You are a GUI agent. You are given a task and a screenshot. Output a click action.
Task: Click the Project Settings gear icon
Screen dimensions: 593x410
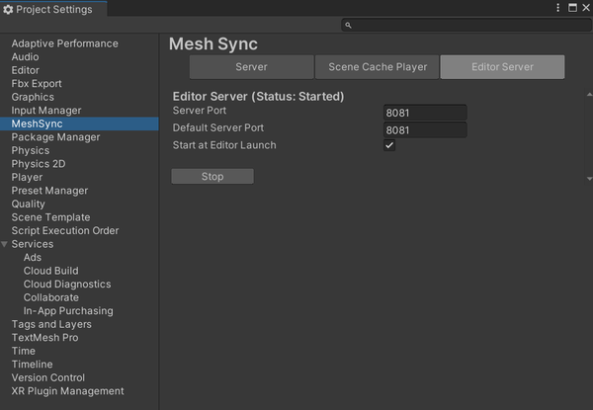(9, 10)
